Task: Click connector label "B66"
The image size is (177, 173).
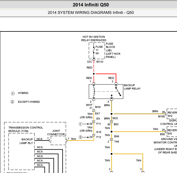Action: [x=117, y=136]
